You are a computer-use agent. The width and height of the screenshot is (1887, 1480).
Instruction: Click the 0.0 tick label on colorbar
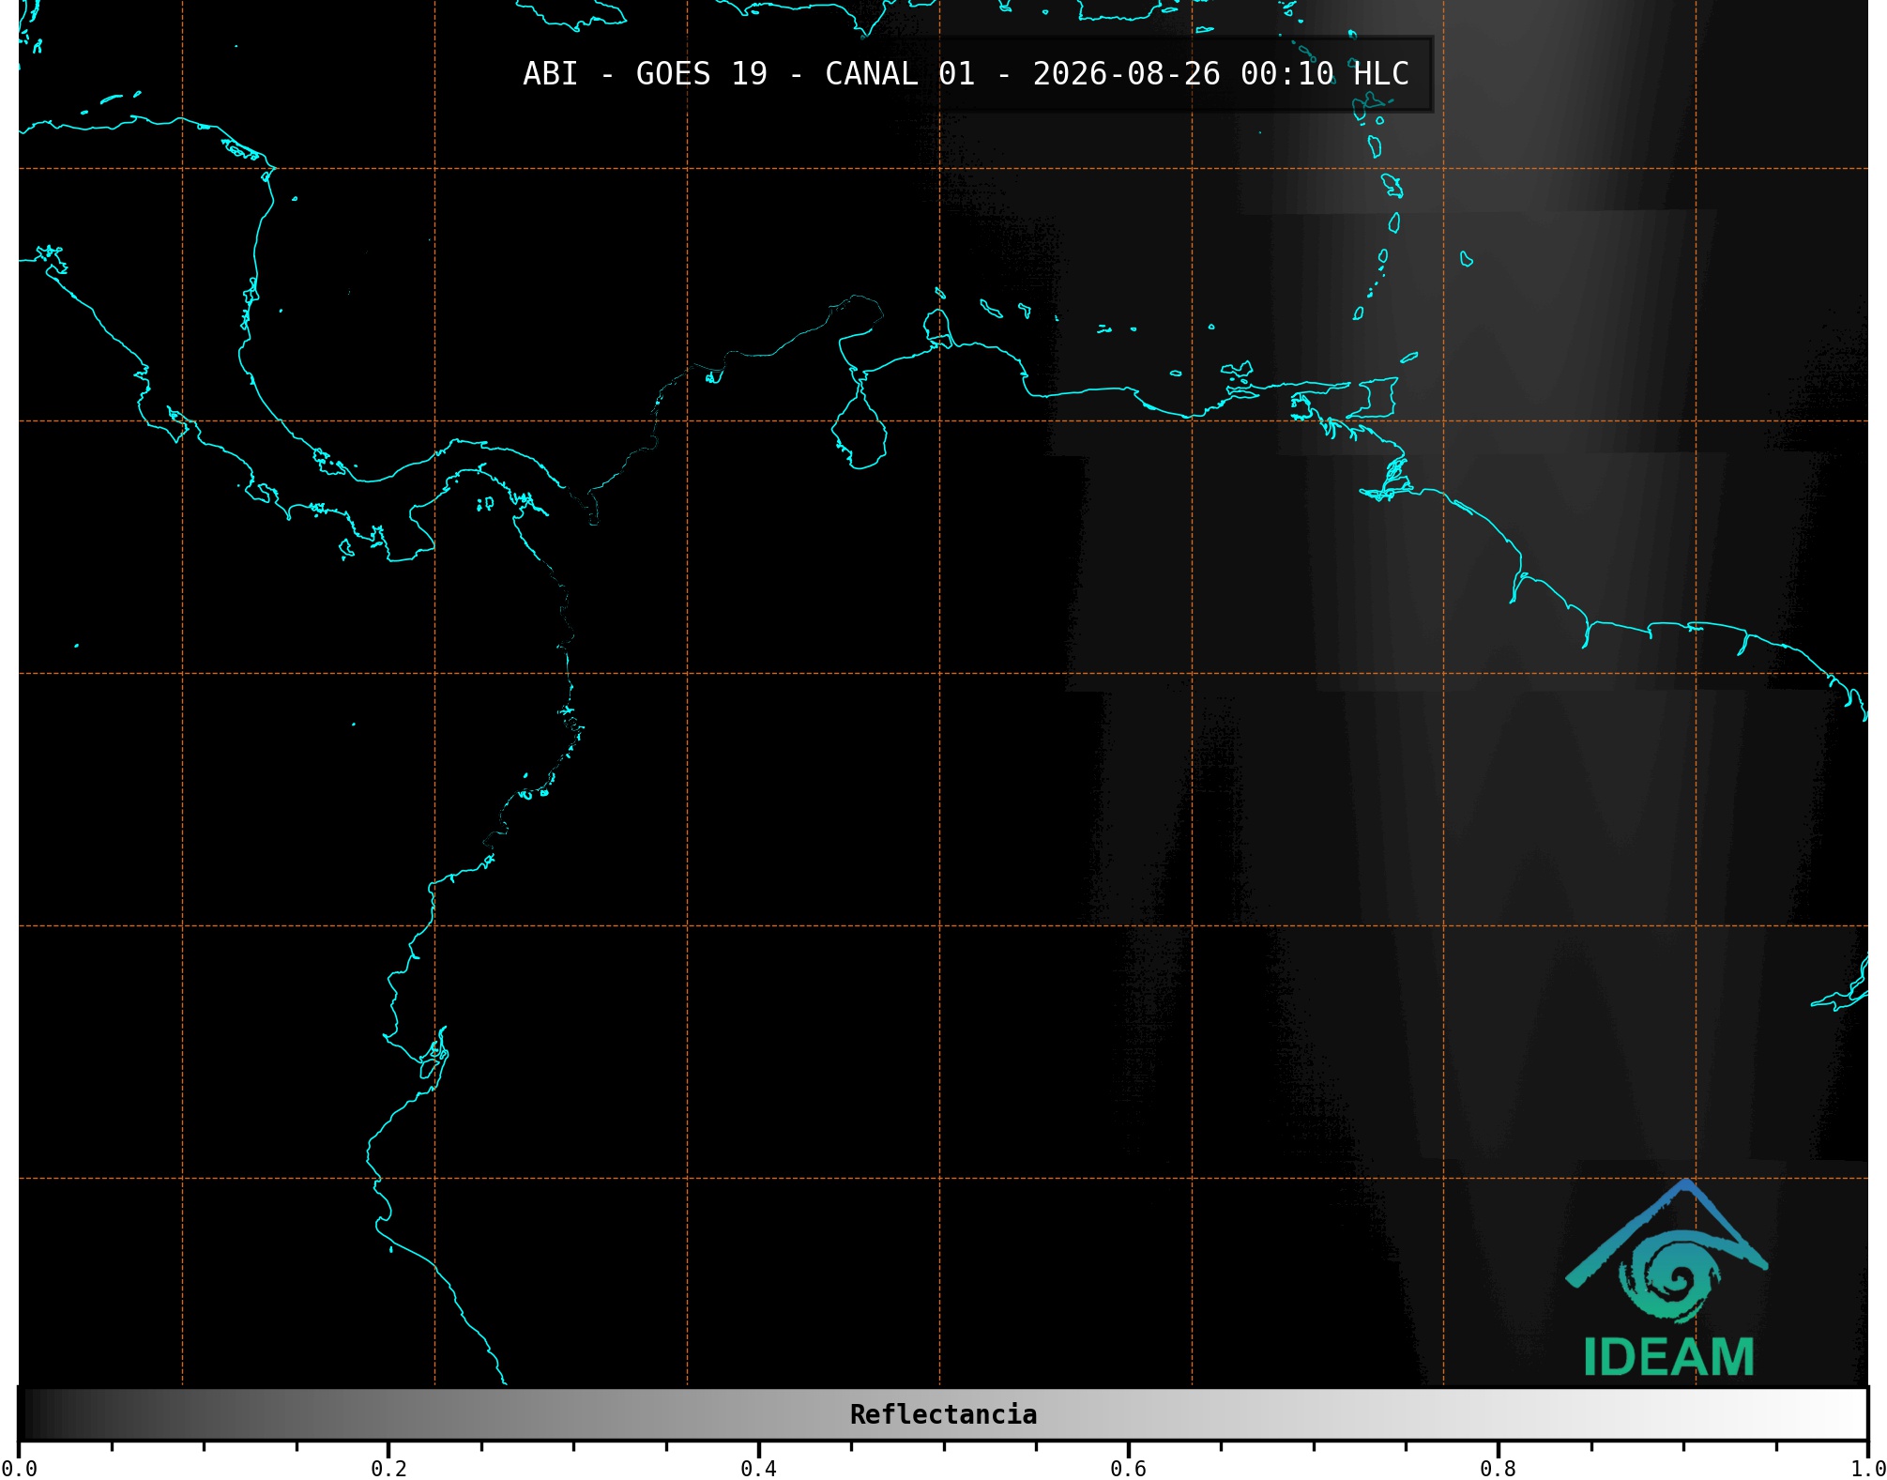20,1468
